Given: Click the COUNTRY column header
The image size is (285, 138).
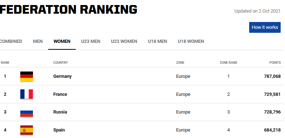Looking at the screenshot, I should [60, 63].
